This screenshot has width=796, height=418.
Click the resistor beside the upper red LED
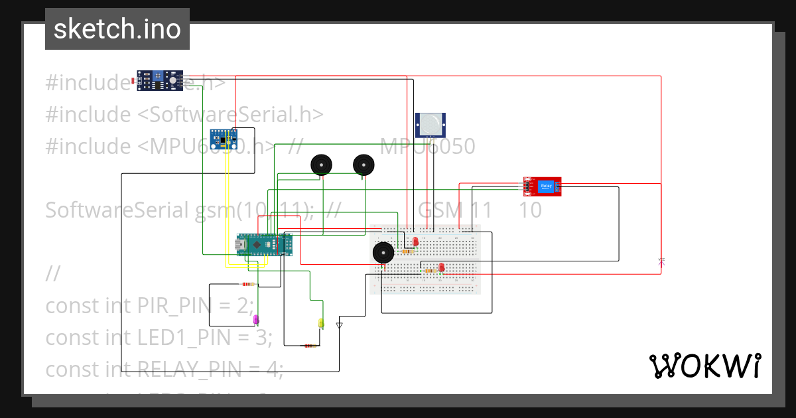tap(408, 251)
